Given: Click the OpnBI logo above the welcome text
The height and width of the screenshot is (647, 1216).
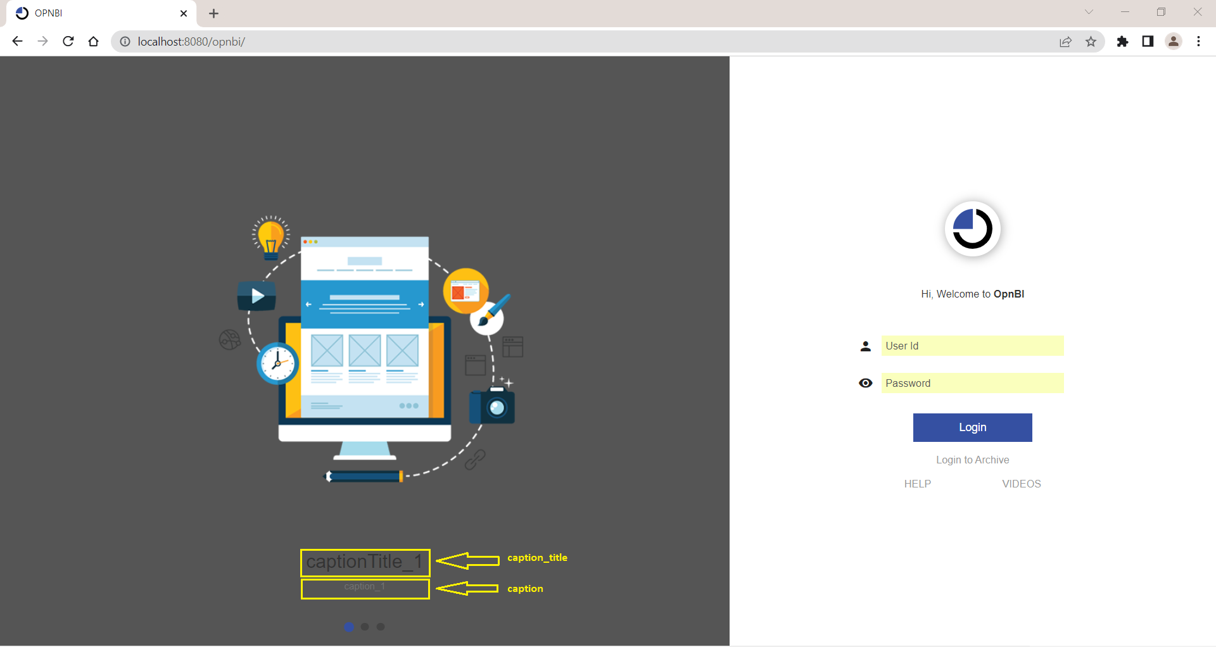Looking at the screenshot, I should (x=972, y=229).
